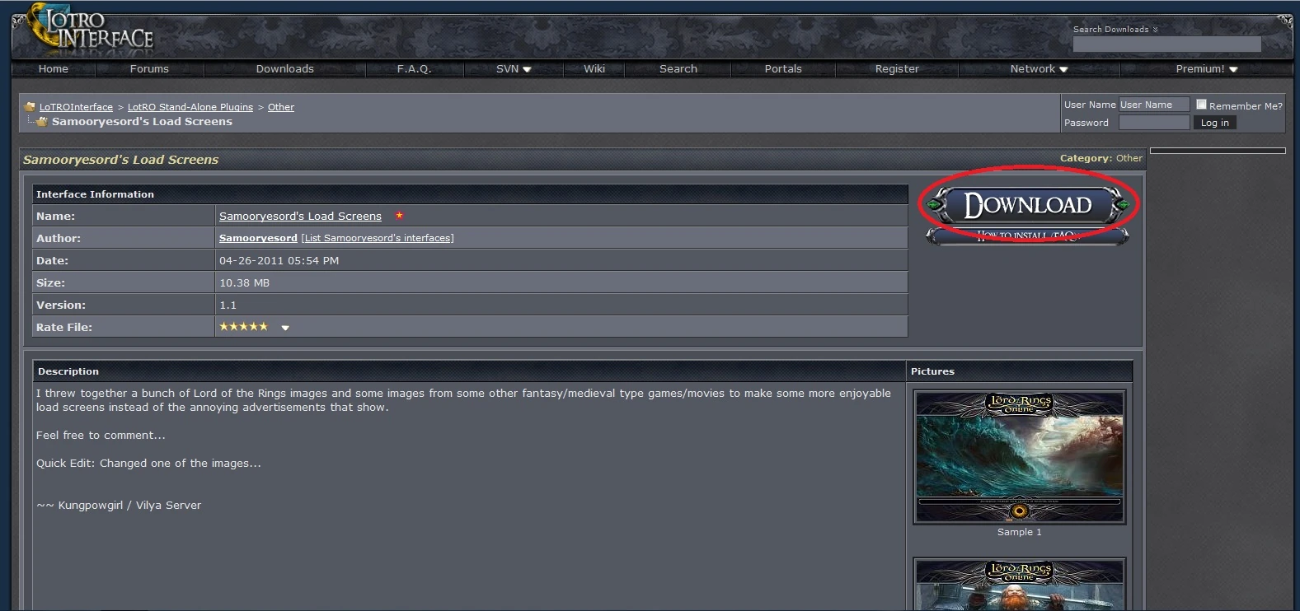Click the Other category link
Viewport: 1300px width, 611px height.
point(1129,158)
